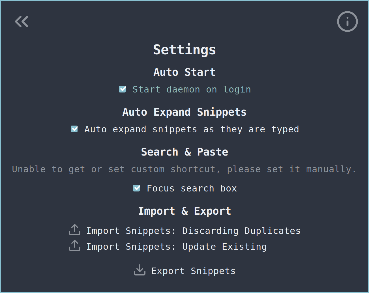The height and width of the screenshot is (293, 369).
Task: Click the Import & Export section heading
Action: tap(184, 211)
